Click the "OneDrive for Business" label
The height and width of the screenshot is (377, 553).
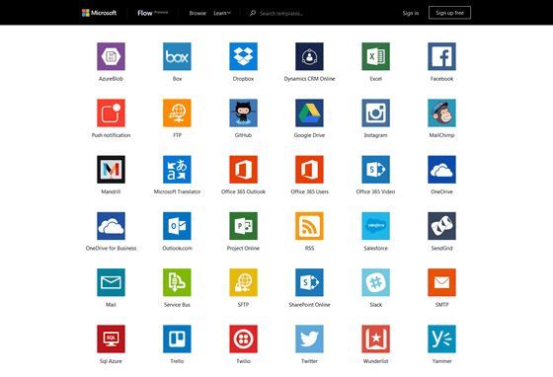pos(111,248)
